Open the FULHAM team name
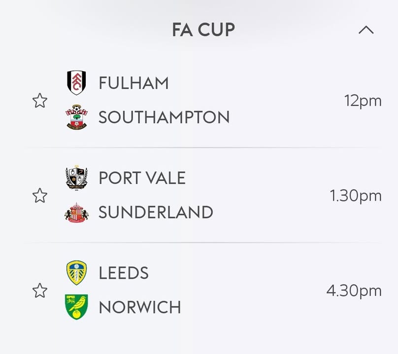The image size is (398, 354). click(x=133, y=83)
